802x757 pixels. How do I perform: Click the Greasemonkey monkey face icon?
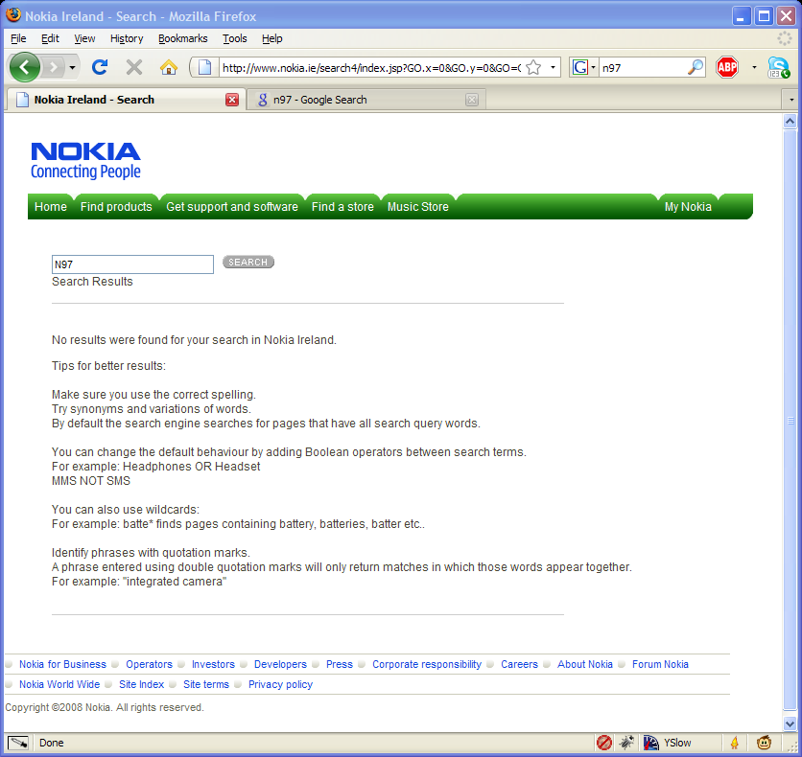[x=764, y=743]
